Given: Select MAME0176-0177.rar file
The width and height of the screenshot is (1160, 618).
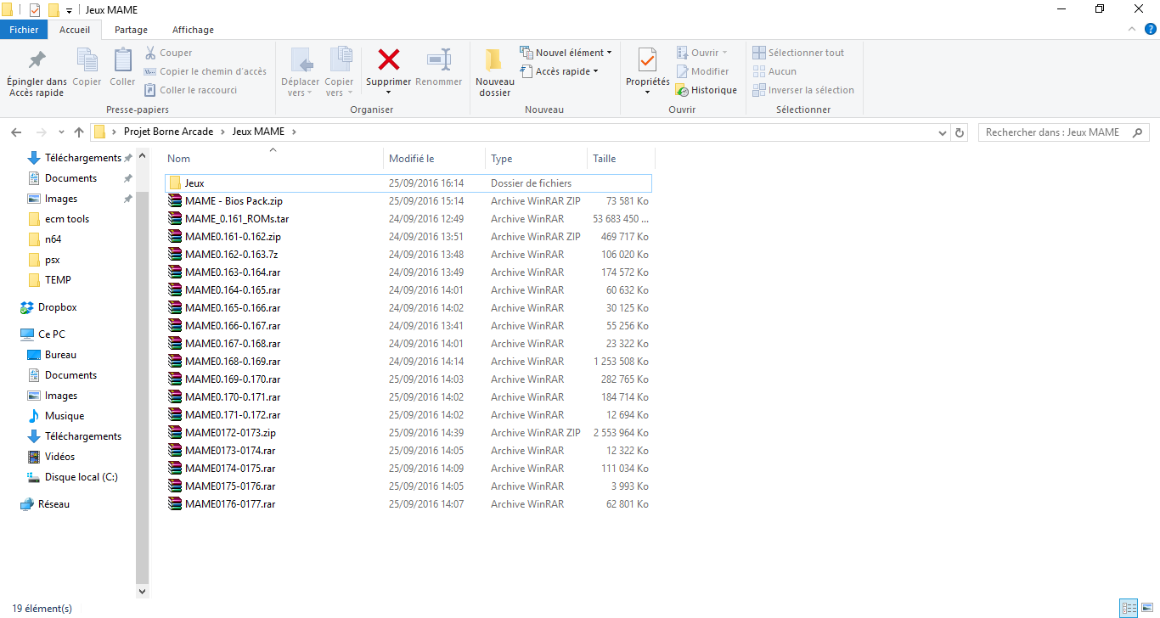Looking at the screenshot, I should [x=408, y=504].
